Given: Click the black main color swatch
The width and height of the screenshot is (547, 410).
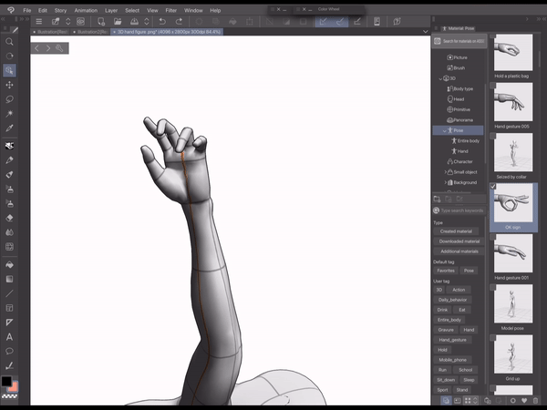Looking at the screenshot, I should (6, 380).
